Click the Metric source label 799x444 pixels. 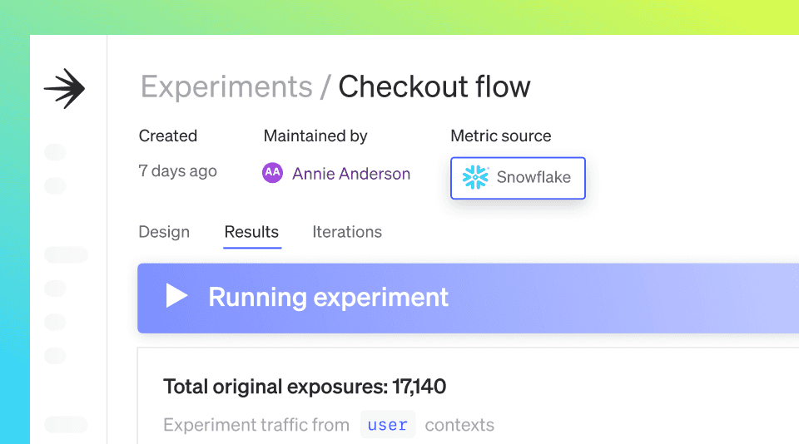click(501, 136)
